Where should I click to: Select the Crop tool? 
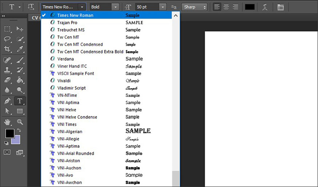[x=7, y=49]
